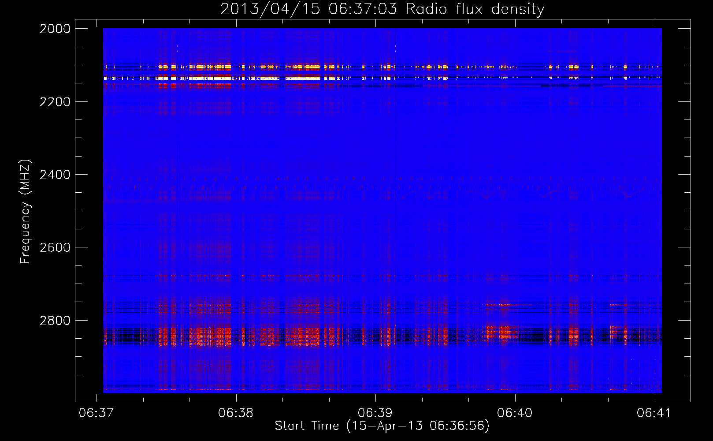Click the 06:41 time axis label
This screenshot has height=441, width=713.
pyautogui.click(x=654, y=413)
